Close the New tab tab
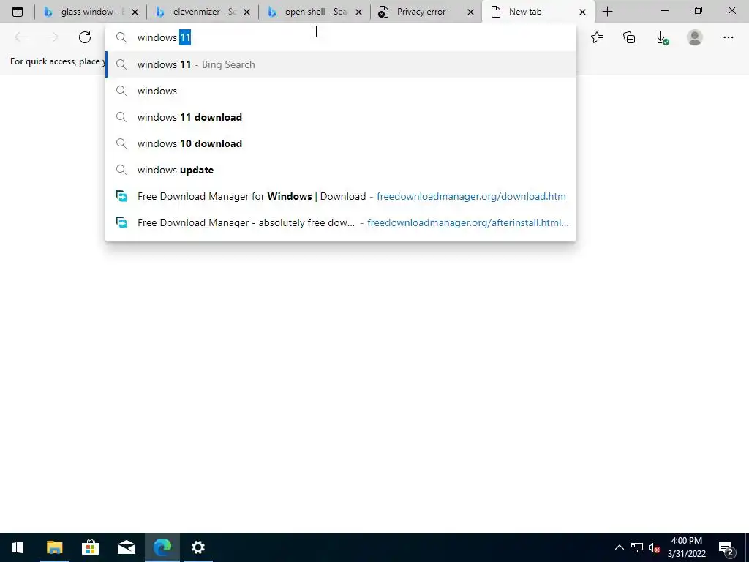 [x=582, y=12]
